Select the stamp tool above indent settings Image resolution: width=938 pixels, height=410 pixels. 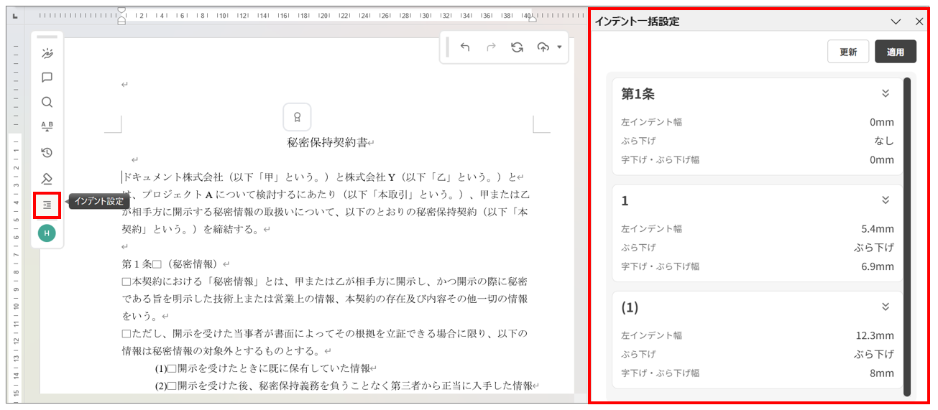(x=47, y=179)
